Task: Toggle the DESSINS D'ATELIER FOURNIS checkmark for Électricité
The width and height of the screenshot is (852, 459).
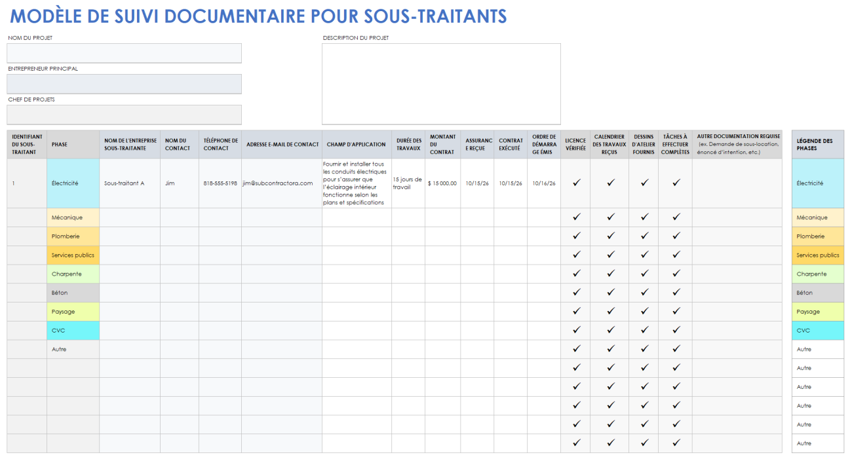Action: click(644, 183)
